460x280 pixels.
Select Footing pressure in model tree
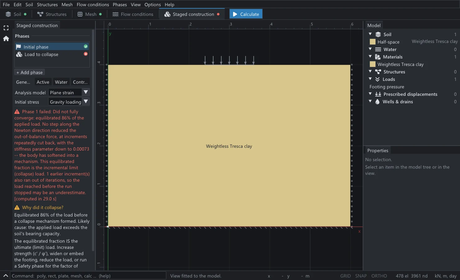387,87
